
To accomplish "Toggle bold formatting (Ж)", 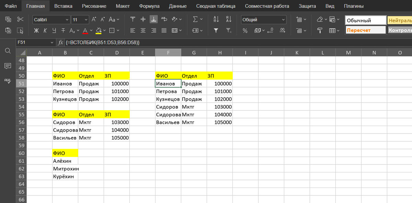I will [x=36, y=31].
